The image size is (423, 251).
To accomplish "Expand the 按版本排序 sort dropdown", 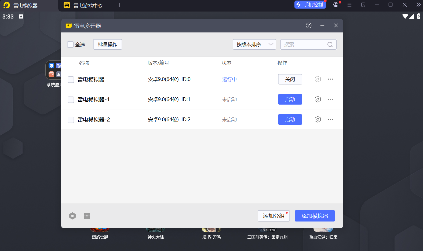I will [x=254, y=45].
